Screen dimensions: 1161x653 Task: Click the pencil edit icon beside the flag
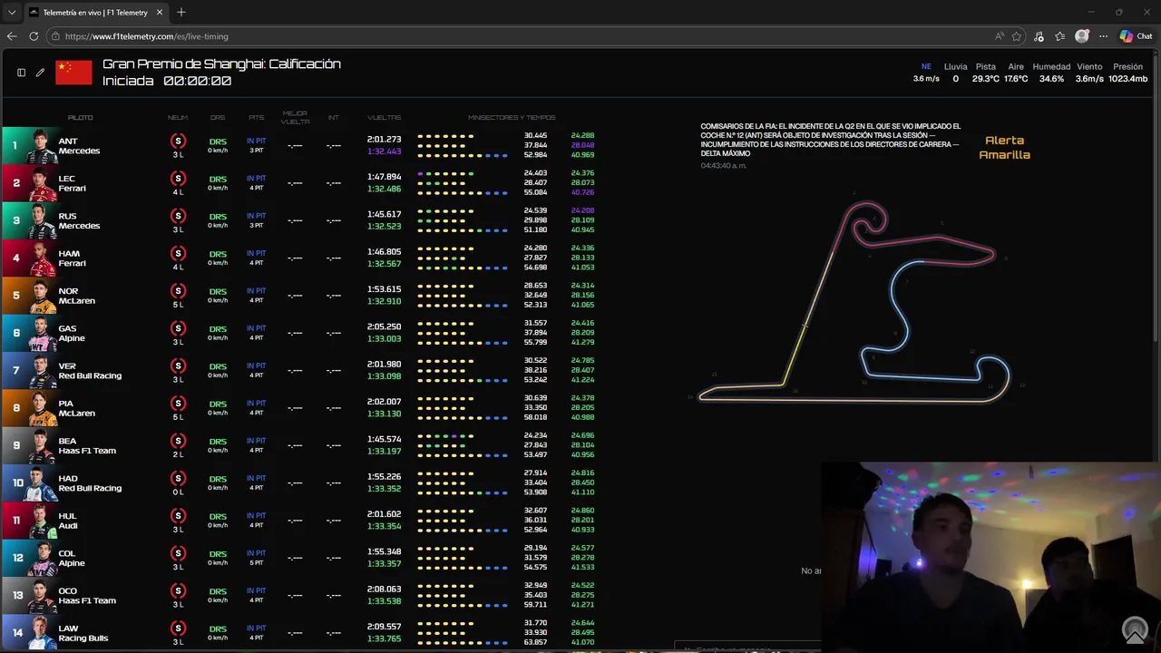pyautogui.click(x=40, y=73)
